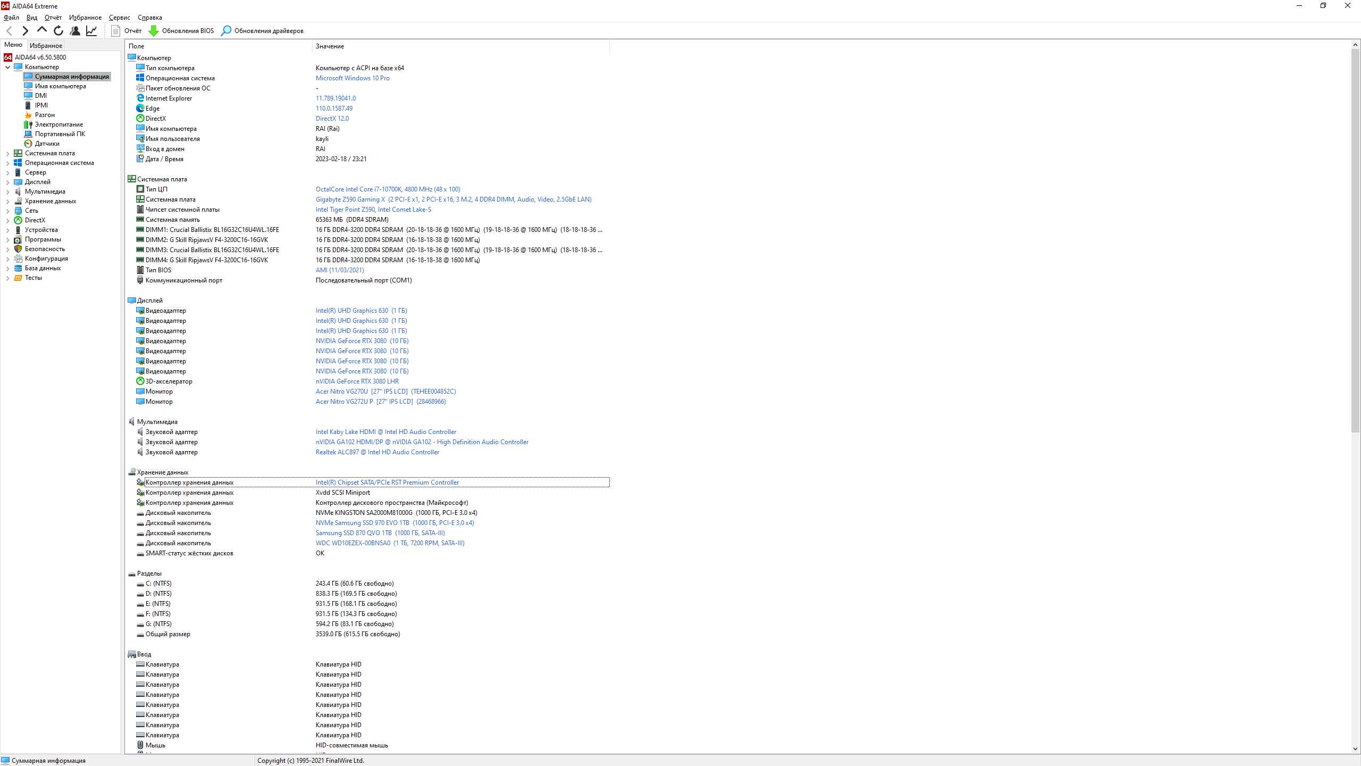Click the Forward navigation arrow icon
The width and height of the screenshot is (1361, 766).
click(x=25, y=31)
